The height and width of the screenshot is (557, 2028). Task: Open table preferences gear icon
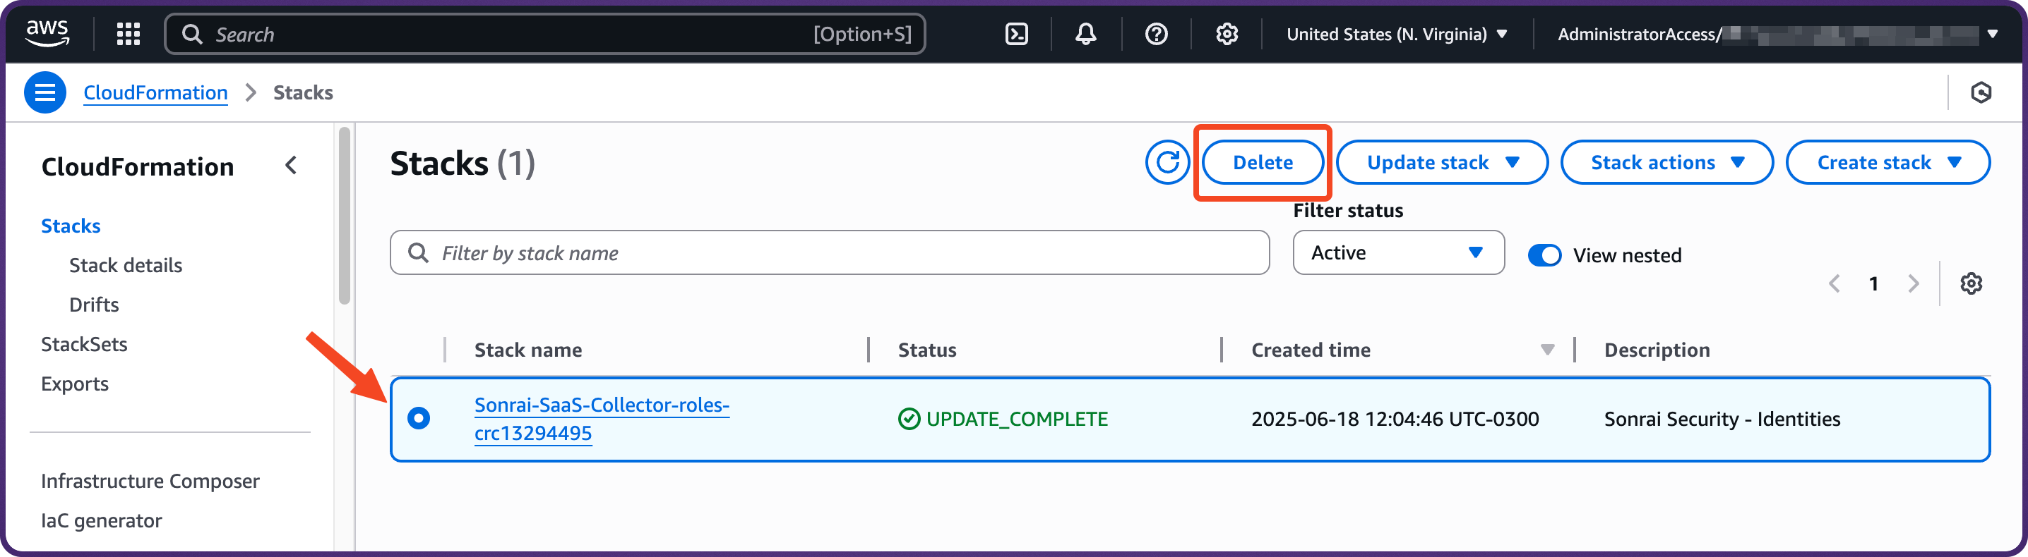click(1971, 283)
